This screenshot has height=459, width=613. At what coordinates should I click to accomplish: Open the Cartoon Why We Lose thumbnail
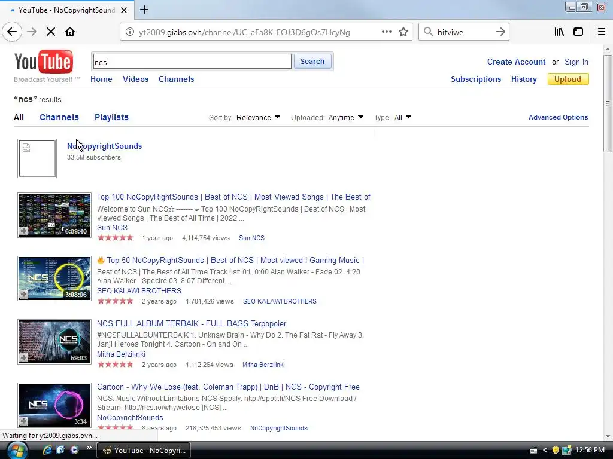pyautogui.click(x=54, y=405)
